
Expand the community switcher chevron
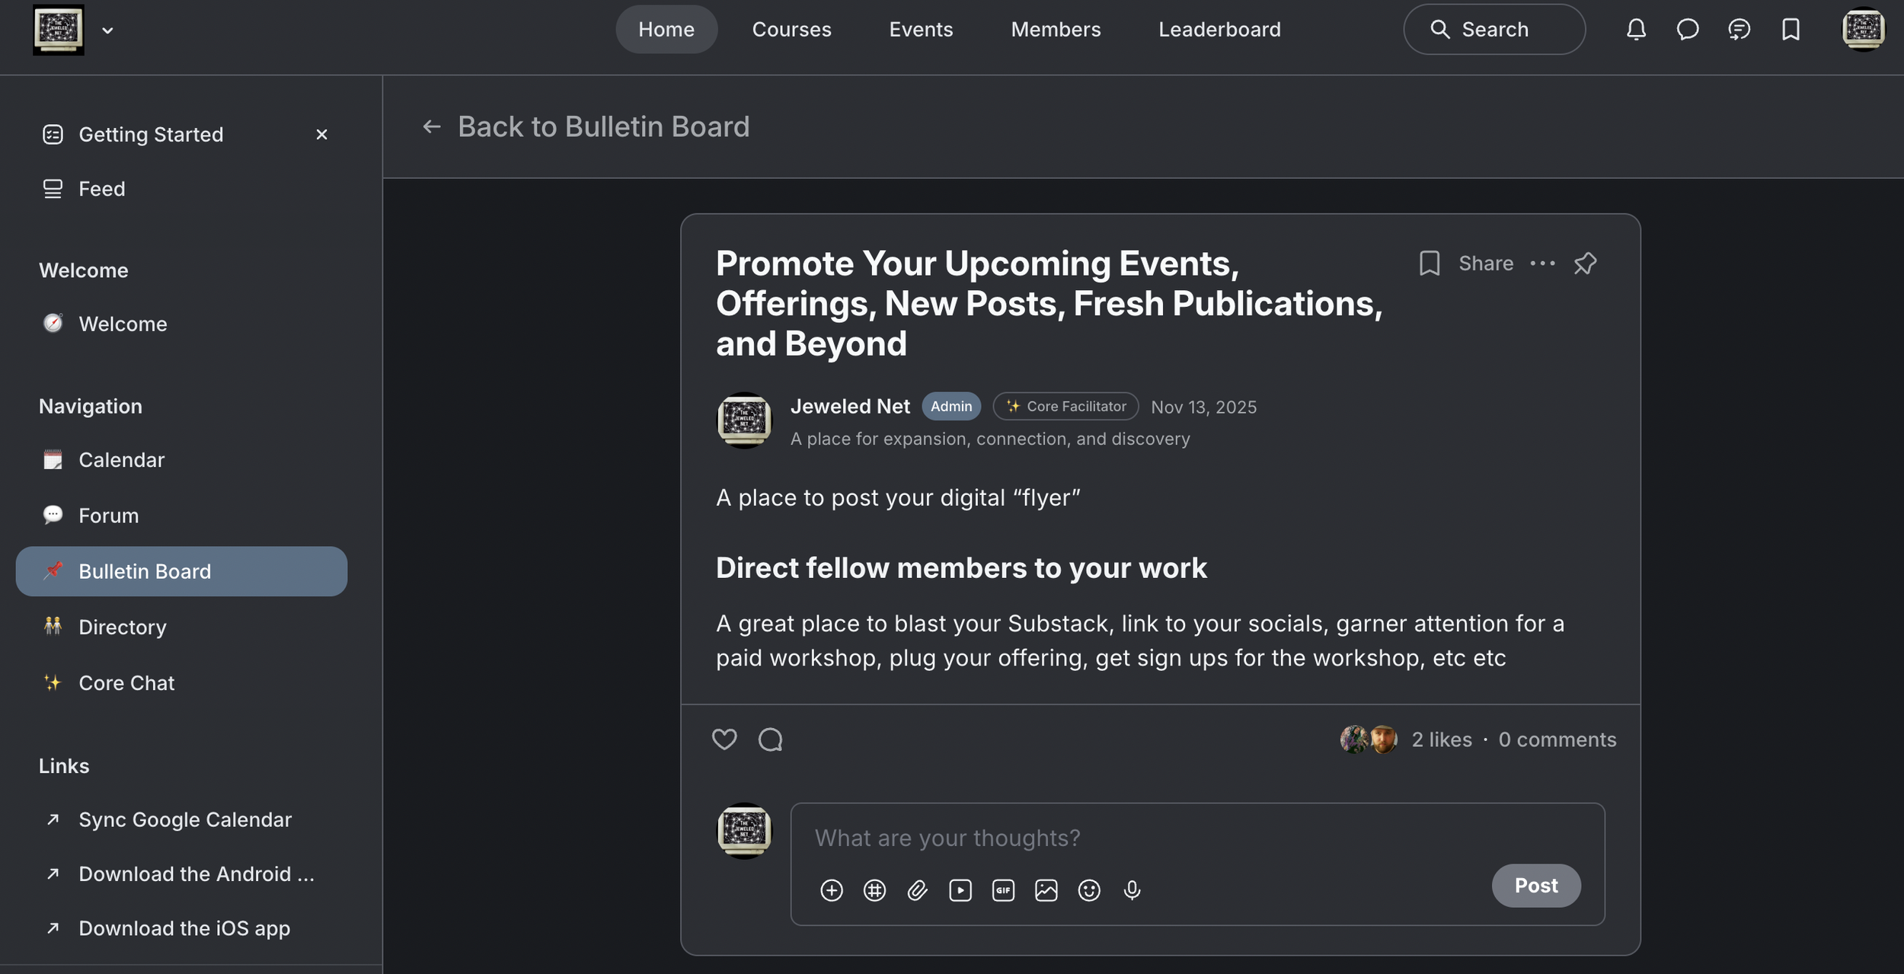(x=107, y=30)
